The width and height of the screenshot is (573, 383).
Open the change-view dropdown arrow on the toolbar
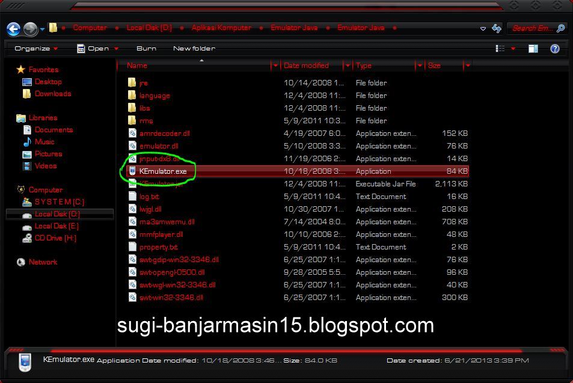tap(512, 48)
